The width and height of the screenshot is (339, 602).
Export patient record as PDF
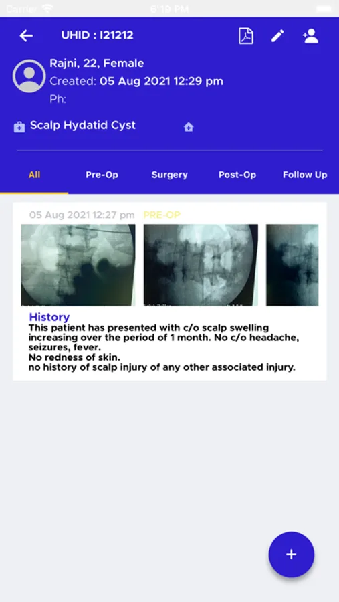pyautogui.click(x=245, y=36)
